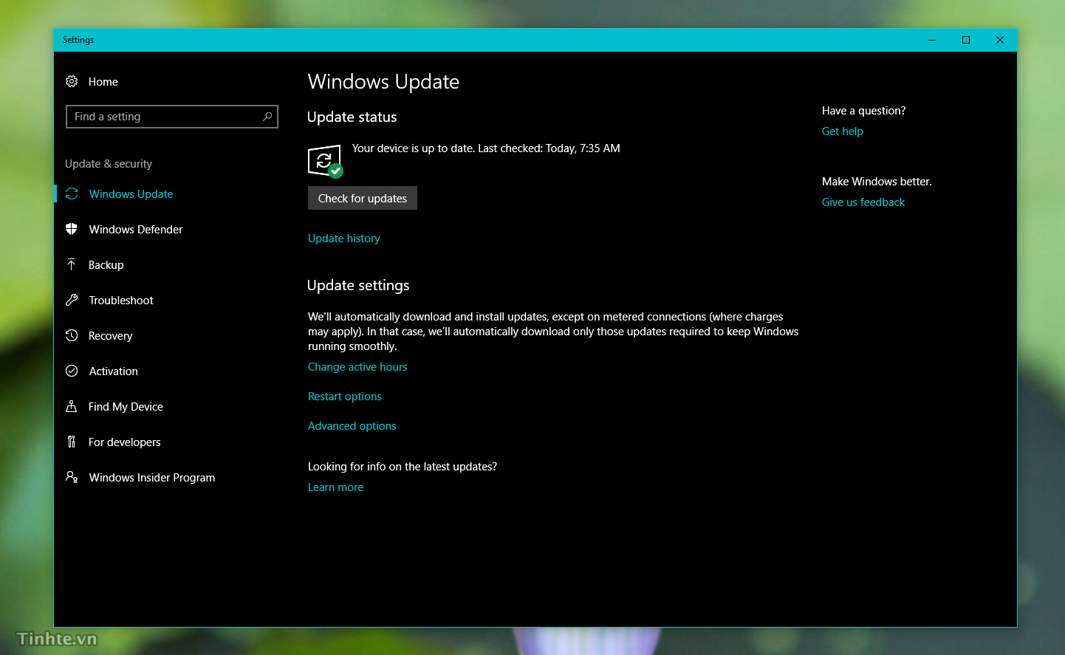Maximize the Settings window
Viewport: 1065px width, 655px height.
tap(966, 40)
